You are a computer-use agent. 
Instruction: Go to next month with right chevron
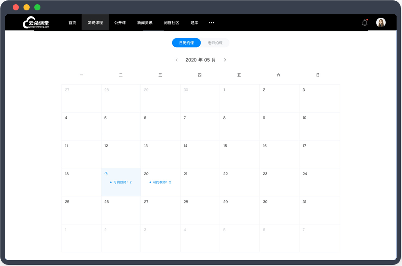(x=225, y=60)
